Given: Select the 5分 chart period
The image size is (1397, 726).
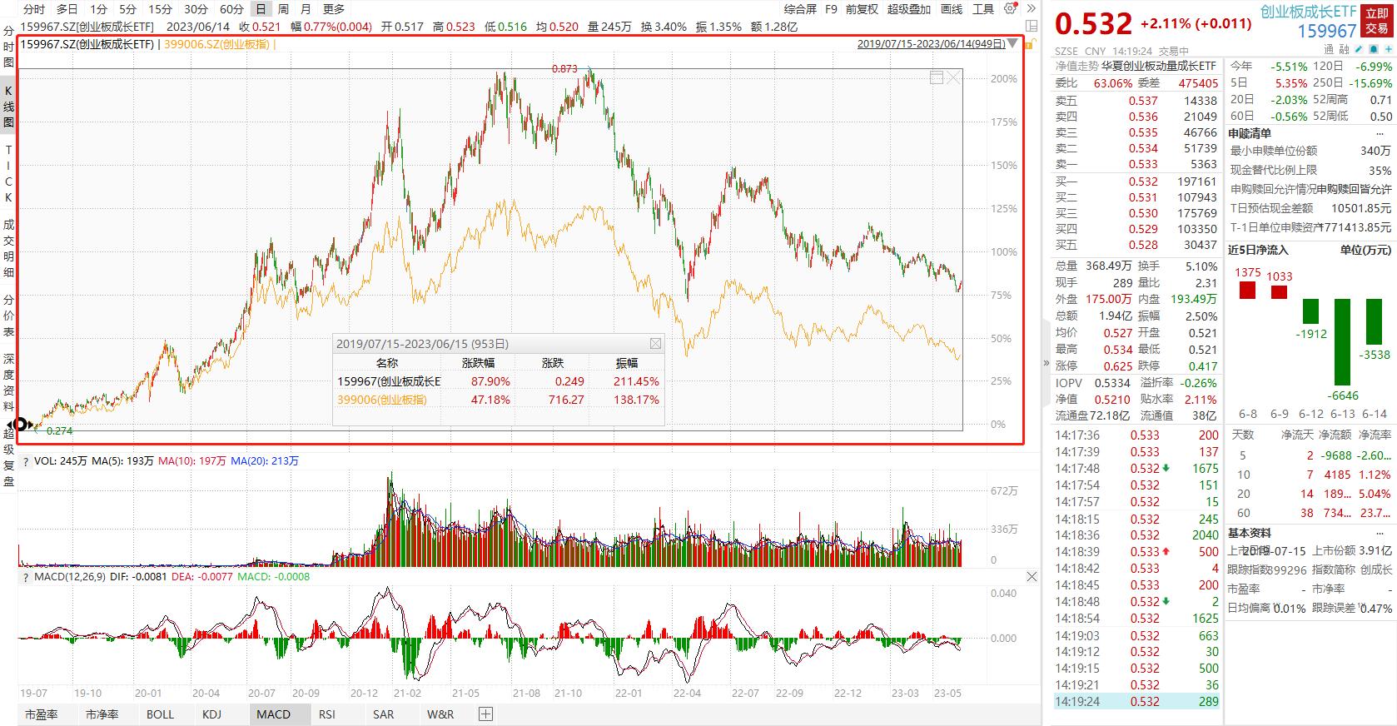Looking at the screenshot, I should 127,9.
